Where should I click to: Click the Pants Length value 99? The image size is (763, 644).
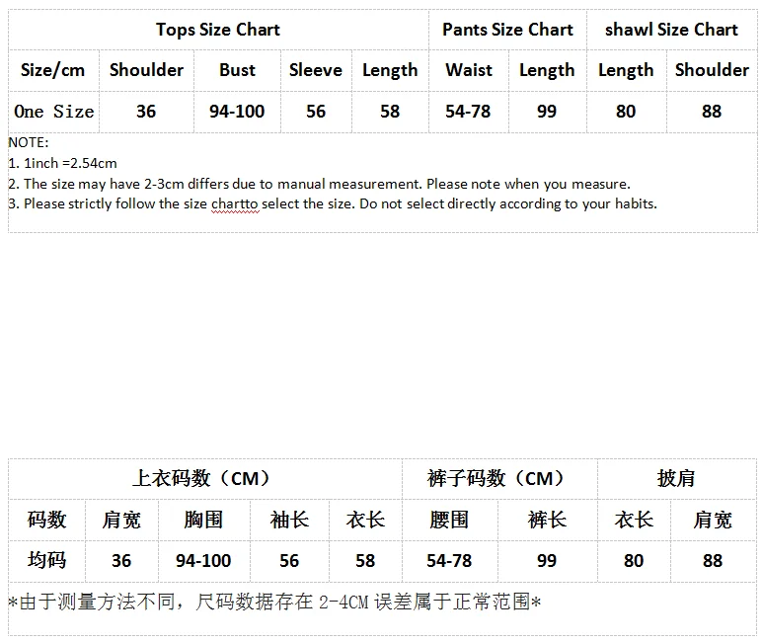[x=547, y=112]
